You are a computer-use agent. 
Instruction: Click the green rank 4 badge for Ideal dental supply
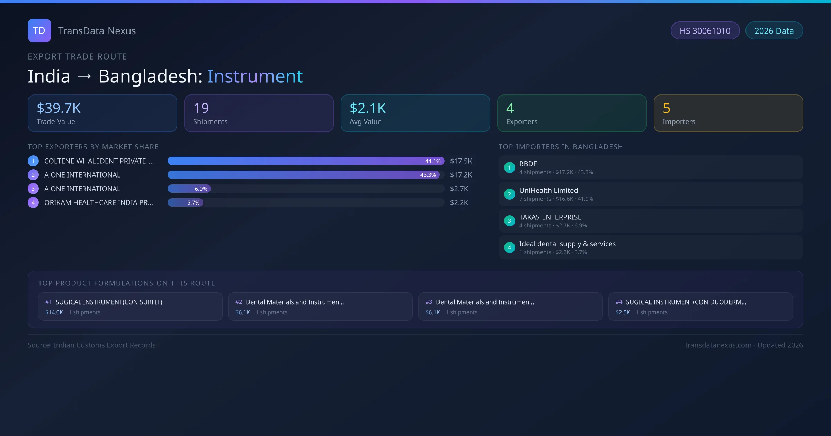(x=509, y=247)
